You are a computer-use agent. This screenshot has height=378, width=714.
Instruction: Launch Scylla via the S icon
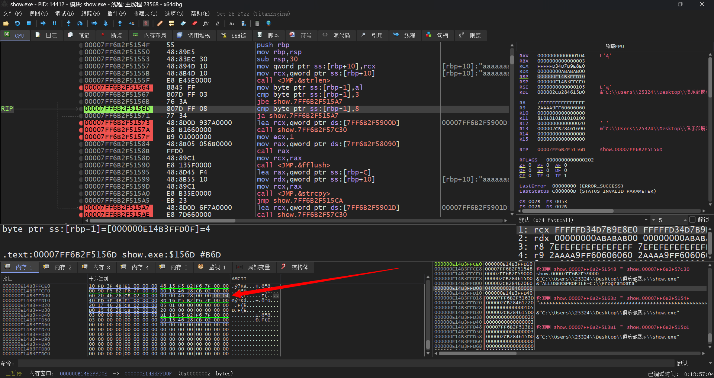pos(146,23)
